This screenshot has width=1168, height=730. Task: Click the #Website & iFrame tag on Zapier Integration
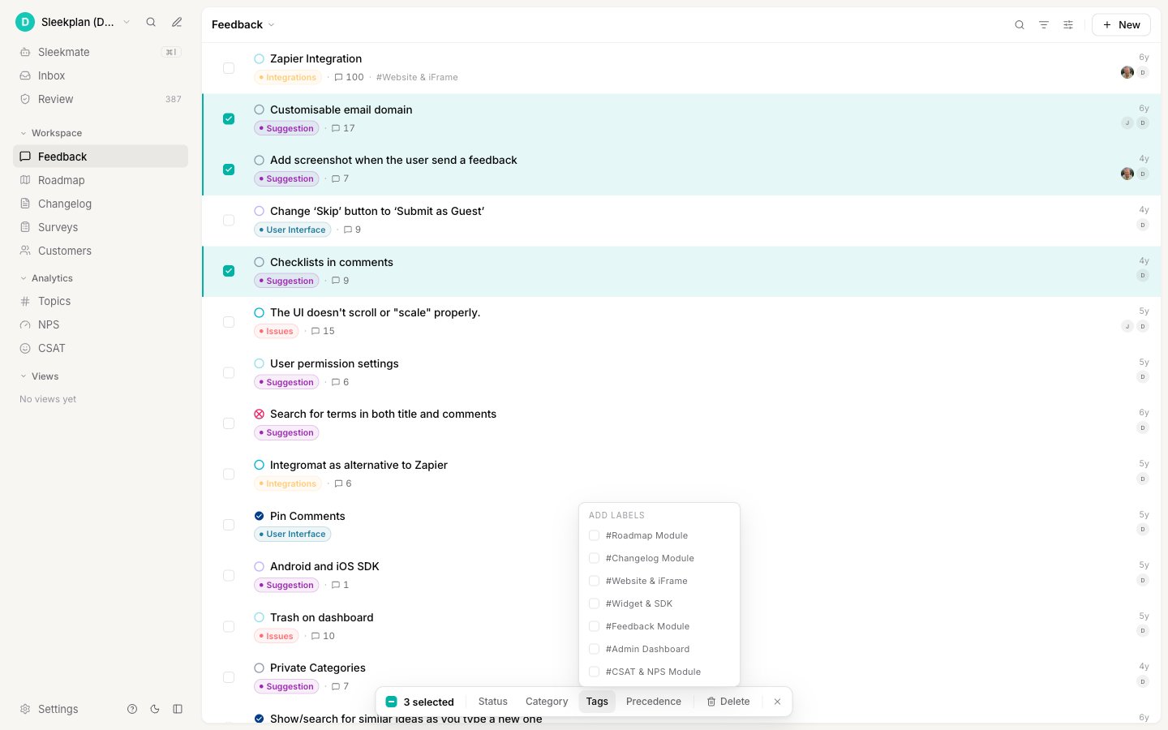(x=417, y=77)
